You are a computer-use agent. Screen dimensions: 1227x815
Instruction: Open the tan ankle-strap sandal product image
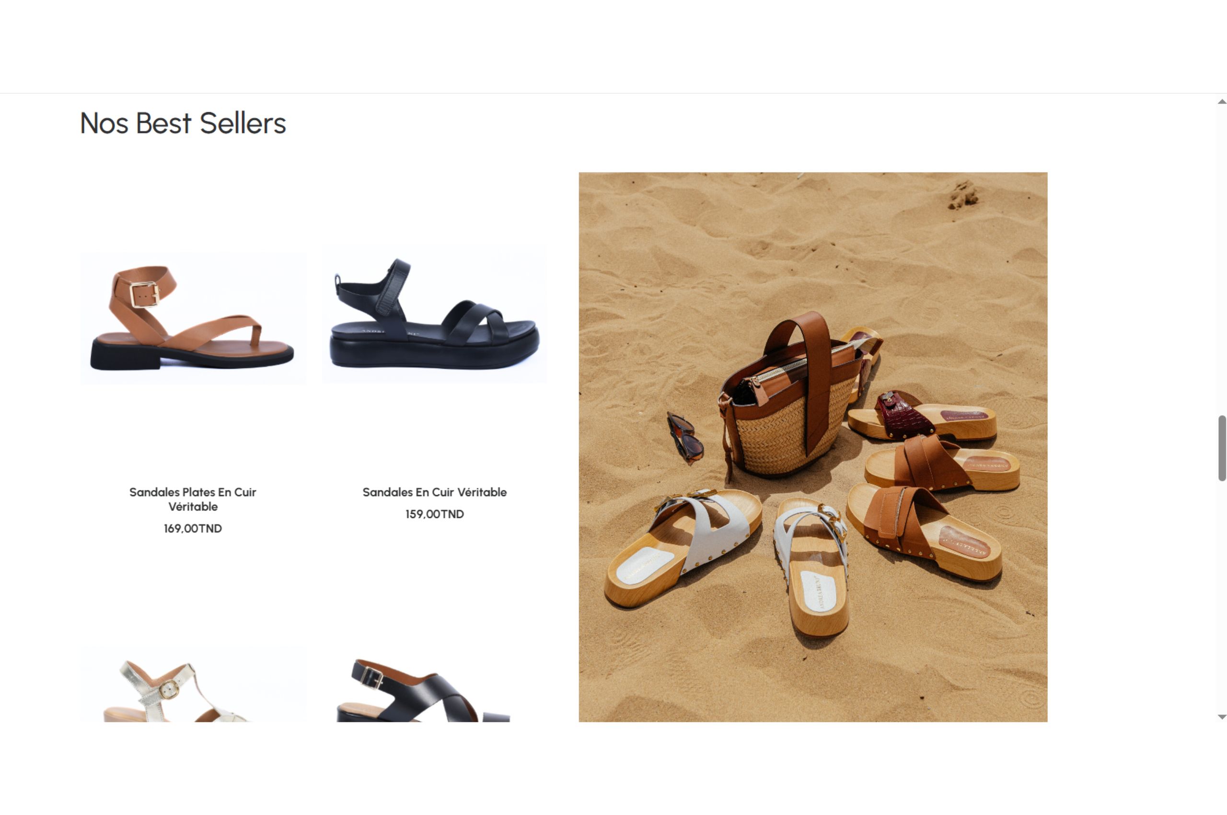point(193,317)
